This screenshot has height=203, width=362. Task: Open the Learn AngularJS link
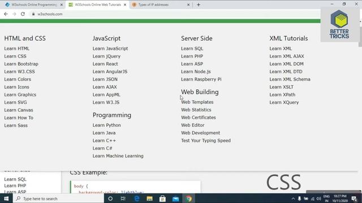click(110, 72)
